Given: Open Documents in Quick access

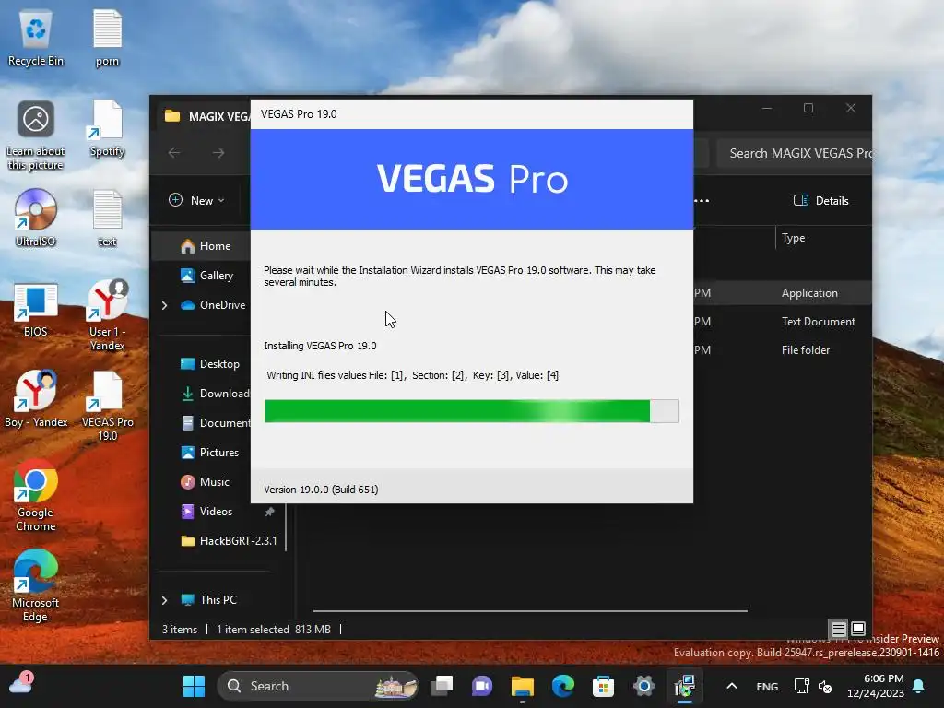Looking at the screenshot, I should 216,422.
